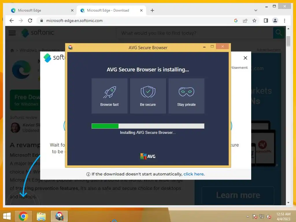Open the three-dot browser menu
Screen dimensions: 296x222
(284, 21)
